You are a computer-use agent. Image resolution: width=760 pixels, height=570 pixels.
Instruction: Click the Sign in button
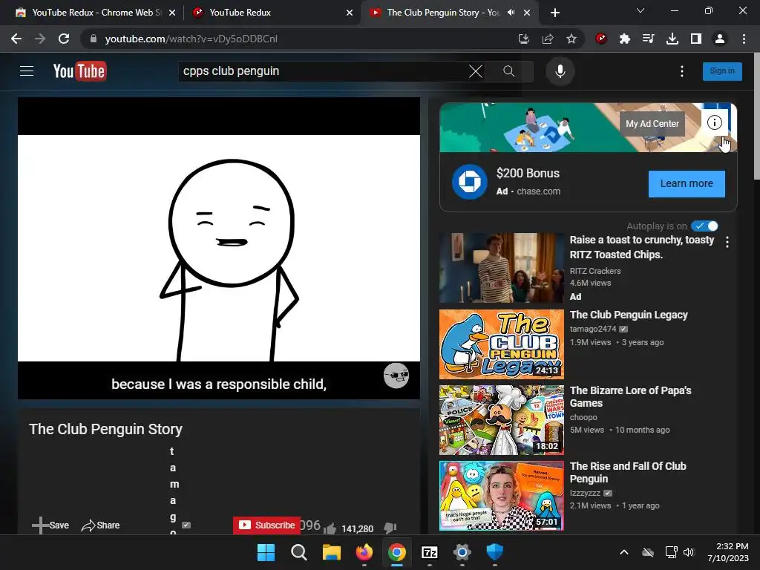point(721,71)
